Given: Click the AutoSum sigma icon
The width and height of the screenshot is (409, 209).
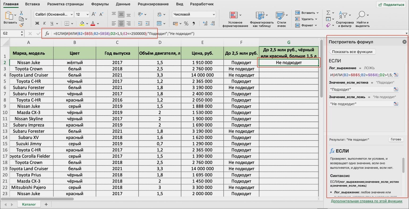Looking at the screenshot, I should pos(329,13).
